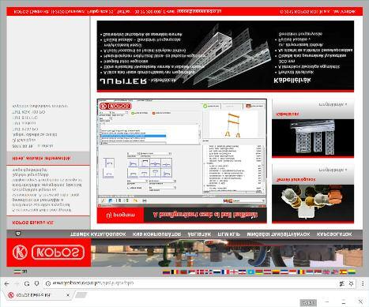Image resolution: width=369 pixels, height=307 pixels.
Task: Open the browser three-dot menu
Action: [x=363, y=283]
